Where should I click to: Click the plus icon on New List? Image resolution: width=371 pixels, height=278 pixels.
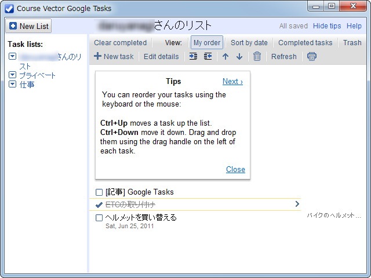click(13, 26)
